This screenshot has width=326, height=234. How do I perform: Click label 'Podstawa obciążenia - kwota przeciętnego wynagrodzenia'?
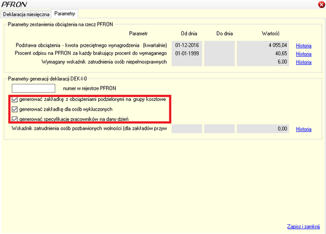point(78,46)
